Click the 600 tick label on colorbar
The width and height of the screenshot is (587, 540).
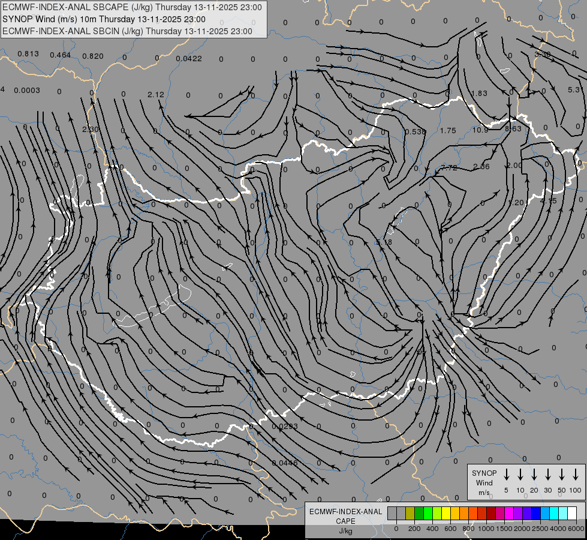click(x=450, y=529)
